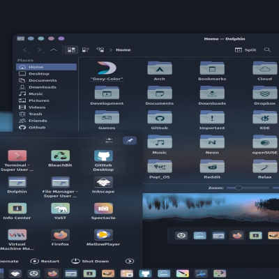Select the Downloads folder in file view

click(x=212, y=93)
